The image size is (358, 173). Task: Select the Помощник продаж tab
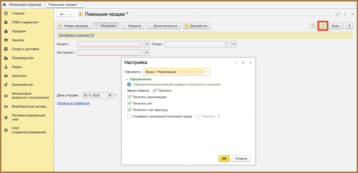point(63,5)
